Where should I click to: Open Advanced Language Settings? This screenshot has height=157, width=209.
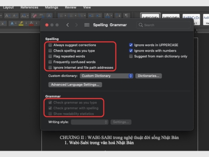click(x=75, y=85)
